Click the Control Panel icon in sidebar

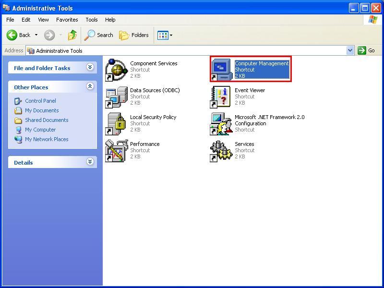18,101
